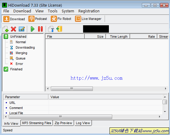Screen dimensions: 170x135
Task: Click file list scroll right arrow
Action: pyautogui.click(x=165, y=88)
